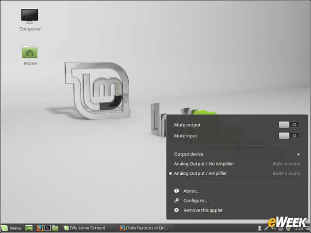Image resolution: width=311 pixels, height=233 pixels.
Task: Open the Mint Menu button
Action: pyautogui.click(x=12, y=228)
